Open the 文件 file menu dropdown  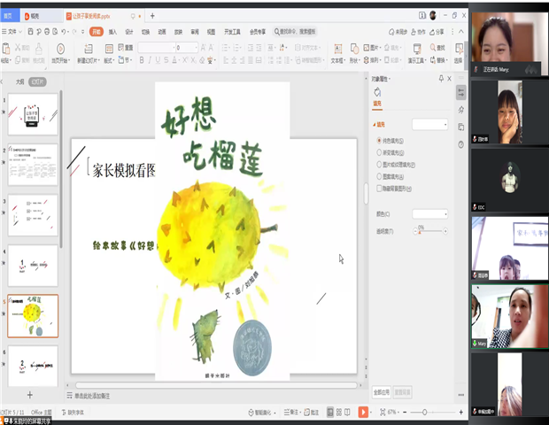pyautogui.click(x=12, y=31)
